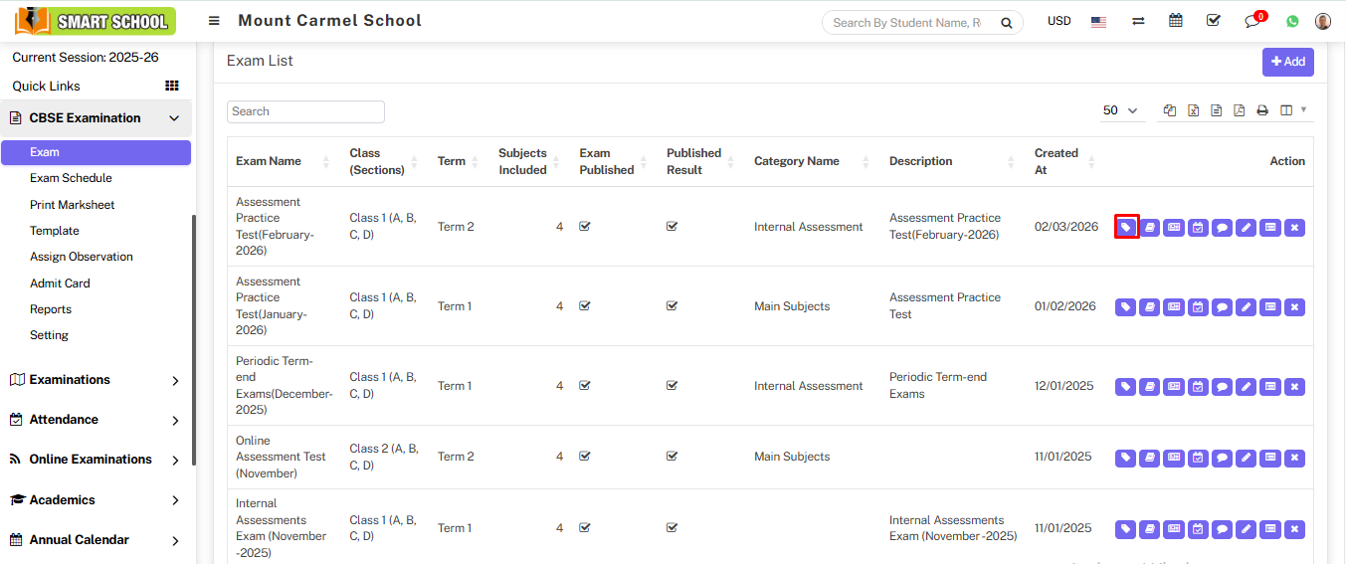The height and width of the screenshot is (564, 1346).
Task: Export the exam list to Excel
Action: (x=1193, y=110)
